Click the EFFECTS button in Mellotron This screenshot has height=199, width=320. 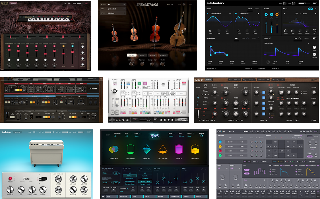[x=17, y=132]
